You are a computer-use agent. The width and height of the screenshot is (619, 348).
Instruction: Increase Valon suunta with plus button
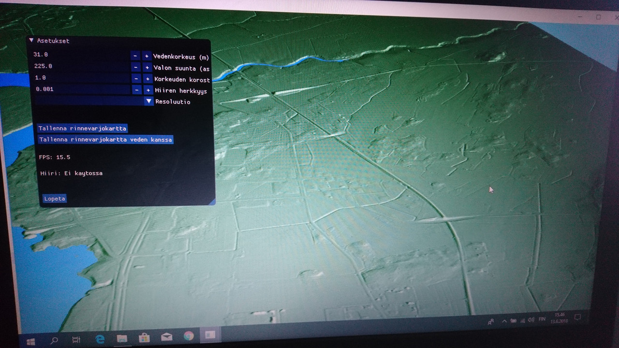tap(147, 68)
